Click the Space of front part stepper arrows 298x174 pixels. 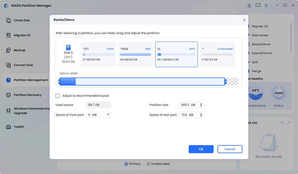(x=108, y=115)
